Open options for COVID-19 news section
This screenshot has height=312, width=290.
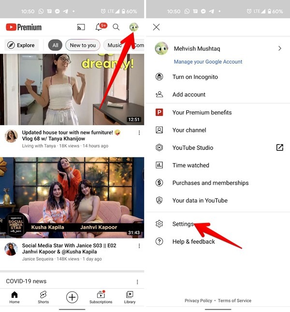click(x=137, y=282)
